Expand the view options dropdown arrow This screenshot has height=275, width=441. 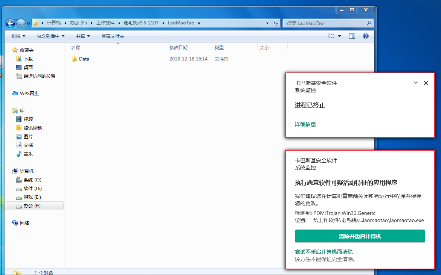point(339,36)
